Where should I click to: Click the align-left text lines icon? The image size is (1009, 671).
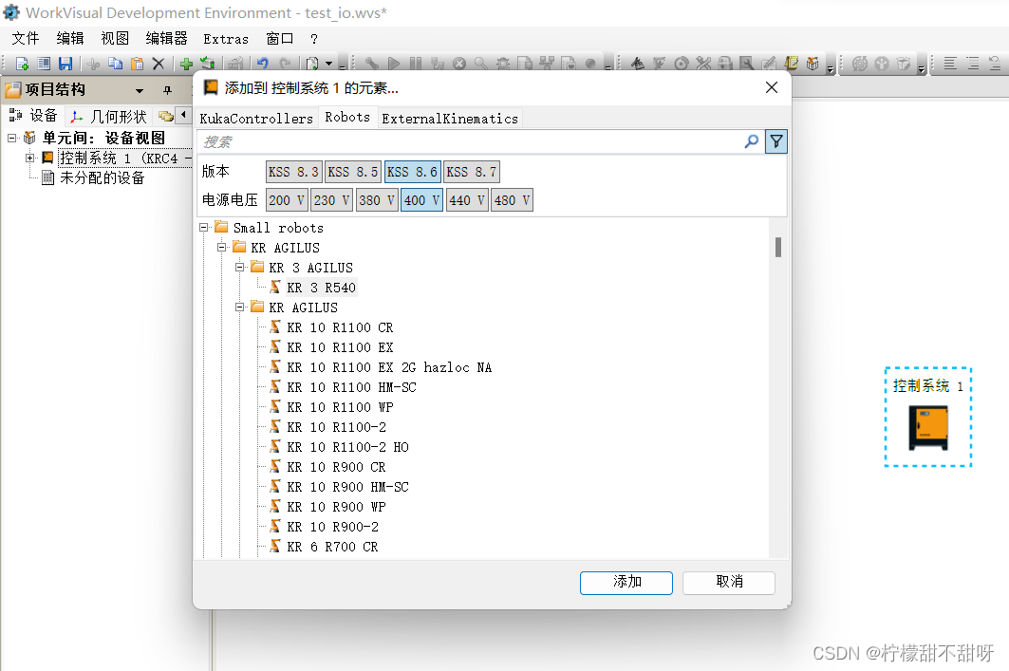tap(950, 64)
